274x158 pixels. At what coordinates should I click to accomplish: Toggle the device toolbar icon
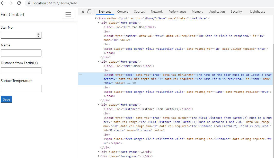pyautogui.click(x=89, y=12)
